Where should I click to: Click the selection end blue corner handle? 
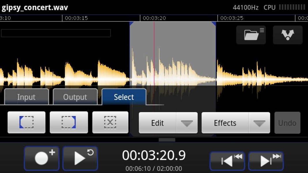coord(214,24)
